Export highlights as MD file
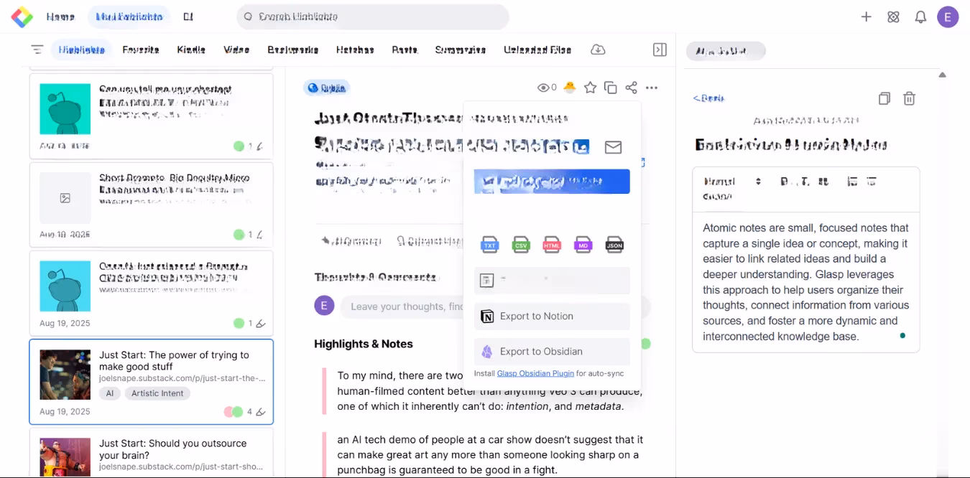This screenshot has width=970, height=478. tap(583, 244)
